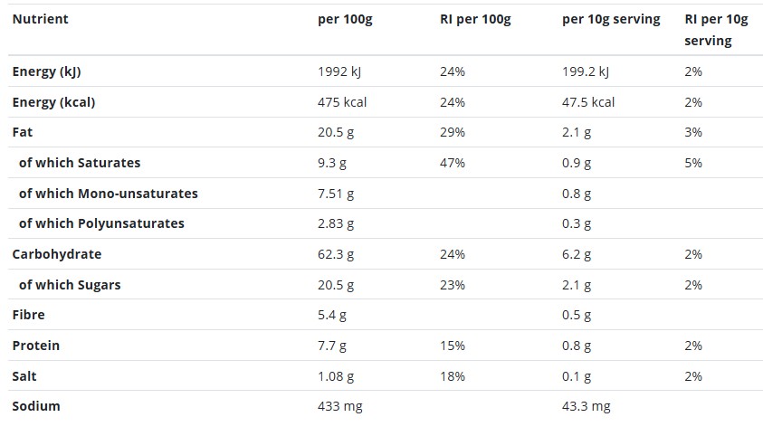Image resolution: width=763 pixels, height=436 pixels.
Task: Click the 475 kcal value
Action: pos(342,102)
